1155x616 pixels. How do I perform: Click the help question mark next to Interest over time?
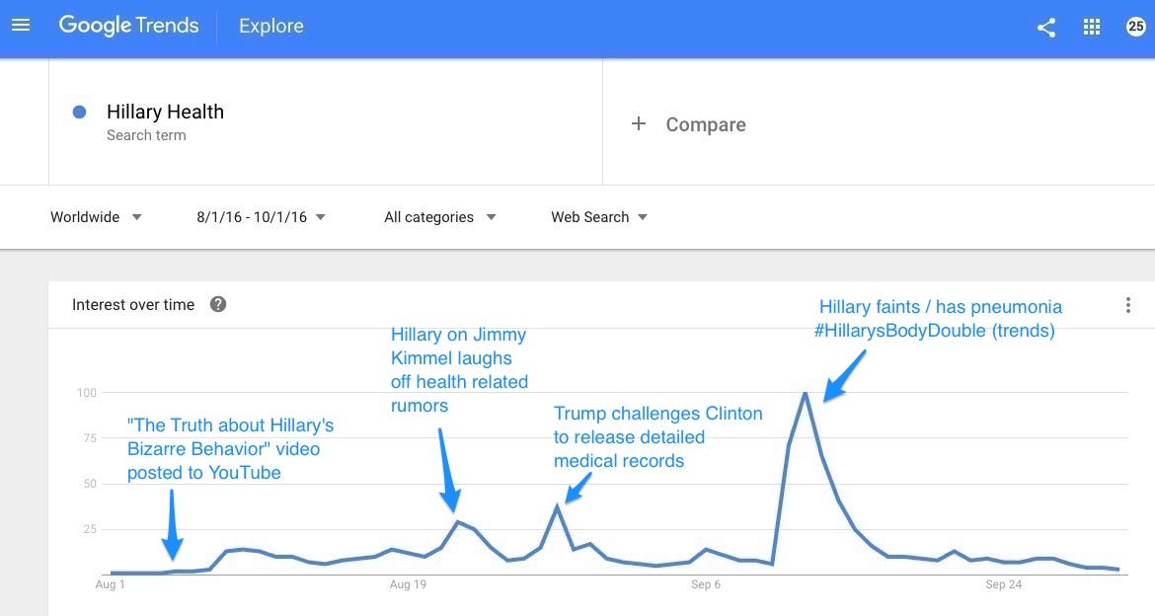coord(217,305)
